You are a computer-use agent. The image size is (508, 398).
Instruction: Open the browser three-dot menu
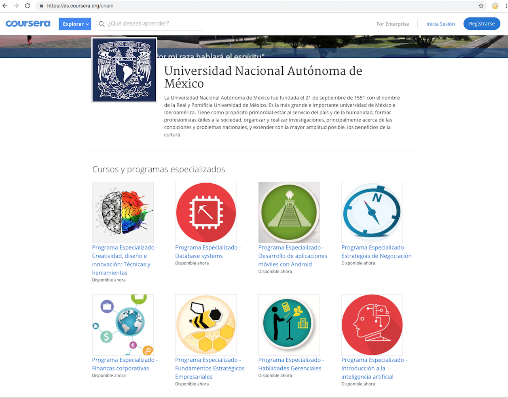click(x=504, y=6)
